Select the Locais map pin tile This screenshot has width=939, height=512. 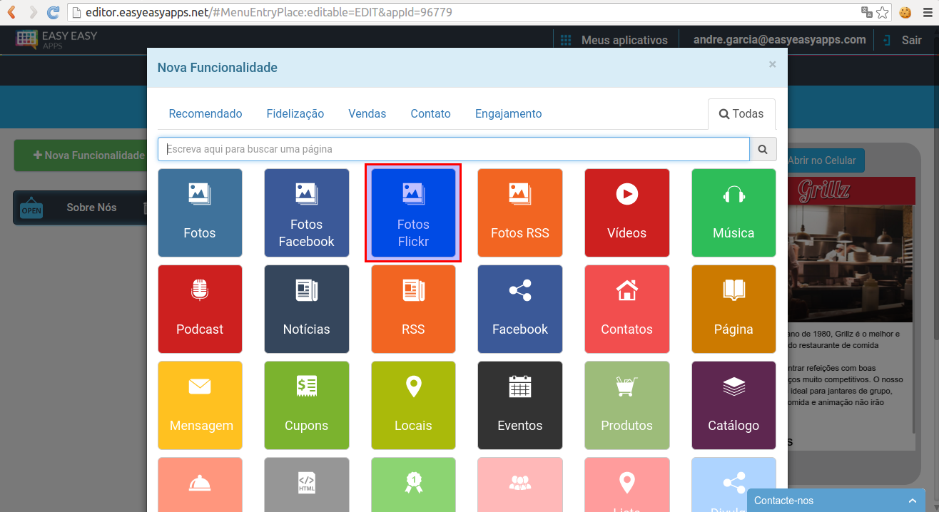413,405
